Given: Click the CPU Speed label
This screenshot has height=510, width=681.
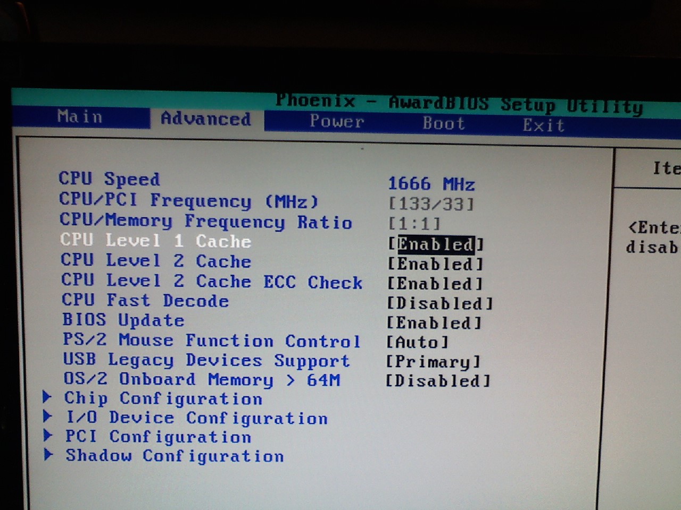Looking at the screenshot, I should tap(109, 178).
